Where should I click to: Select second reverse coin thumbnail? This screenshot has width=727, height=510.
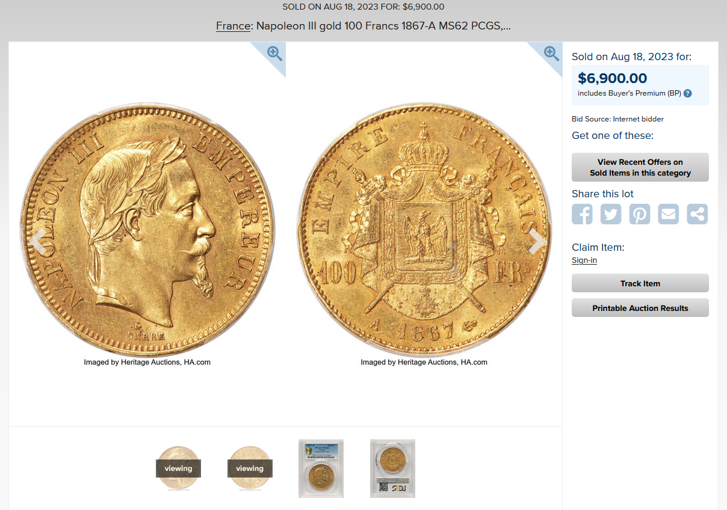[x=250, y=468]
